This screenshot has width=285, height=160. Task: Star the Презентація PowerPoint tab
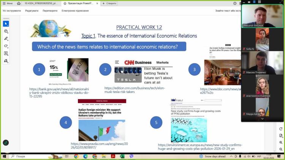(65, 3)
